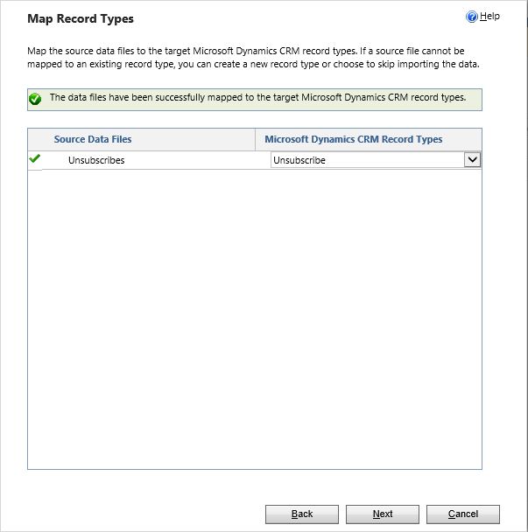Click the successfully mapped notification message
528x532 pixels.
point(257,98)
